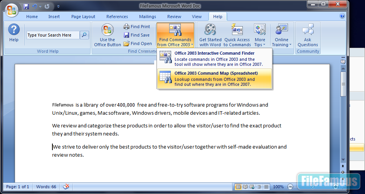365x194 pixels.
Task: Click the scrollbar down arrow
Action: pos(343,160)
